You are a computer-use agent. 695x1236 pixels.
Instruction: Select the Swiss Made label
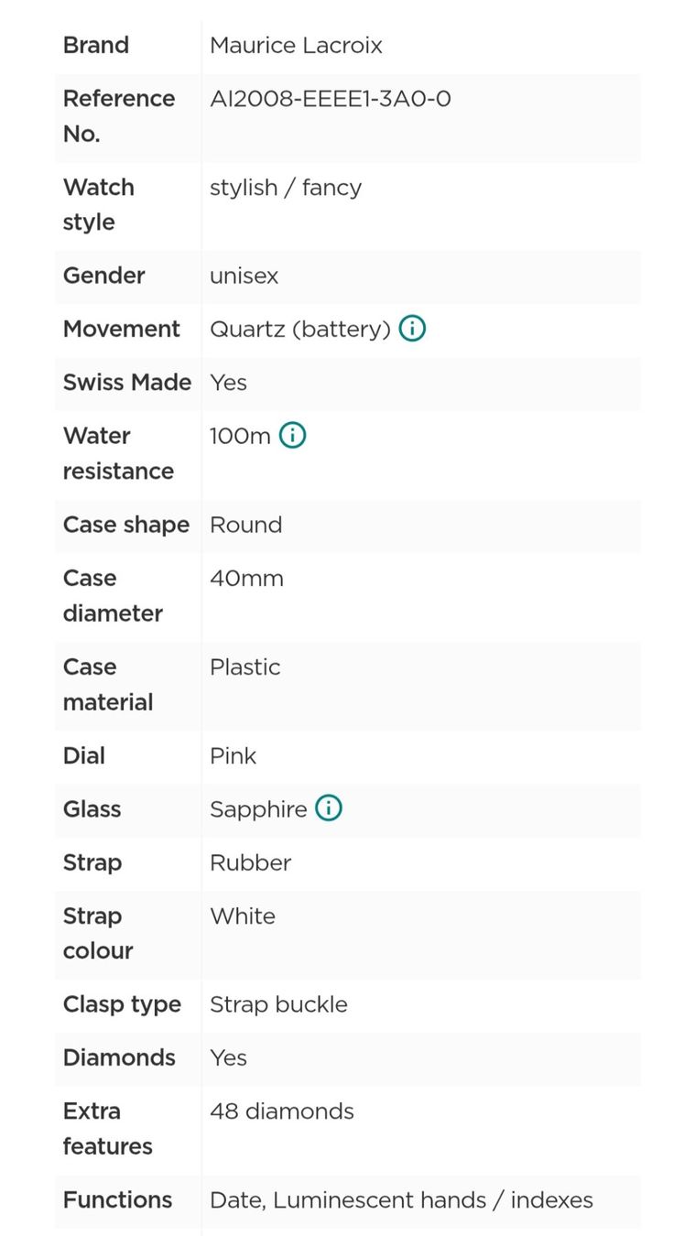click(127, 382)
